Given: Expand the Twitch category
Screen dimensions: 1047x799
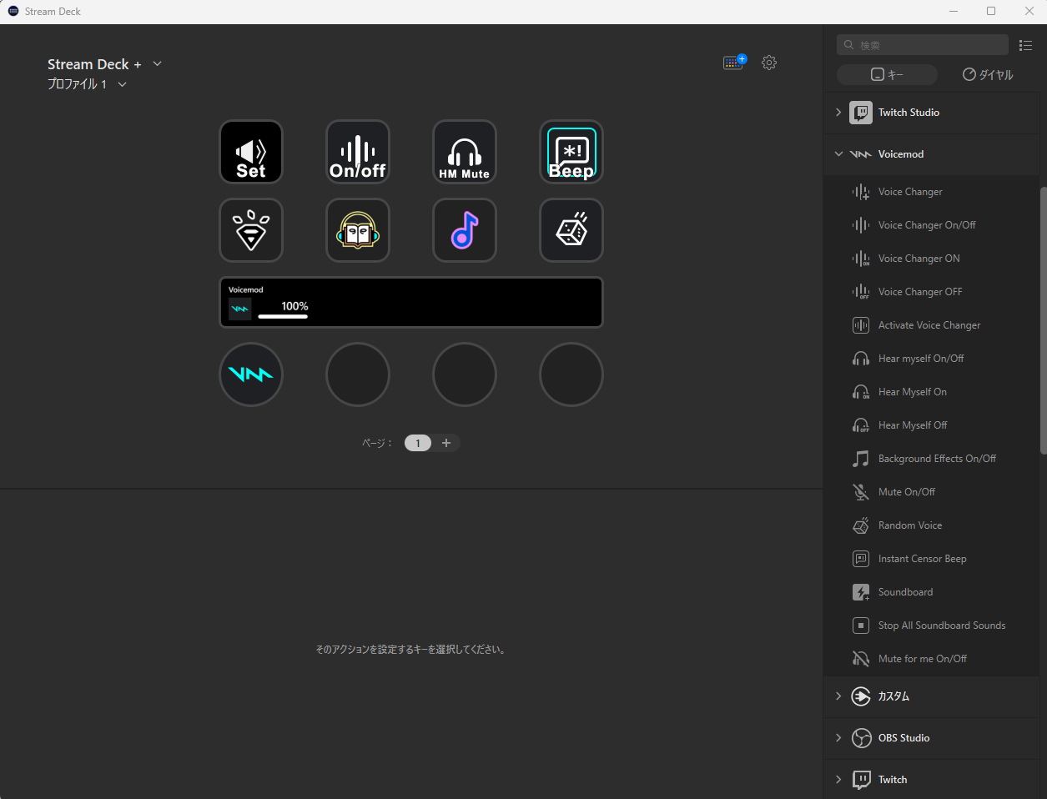Looking at the screenshot, I should [x=838, y=780].
